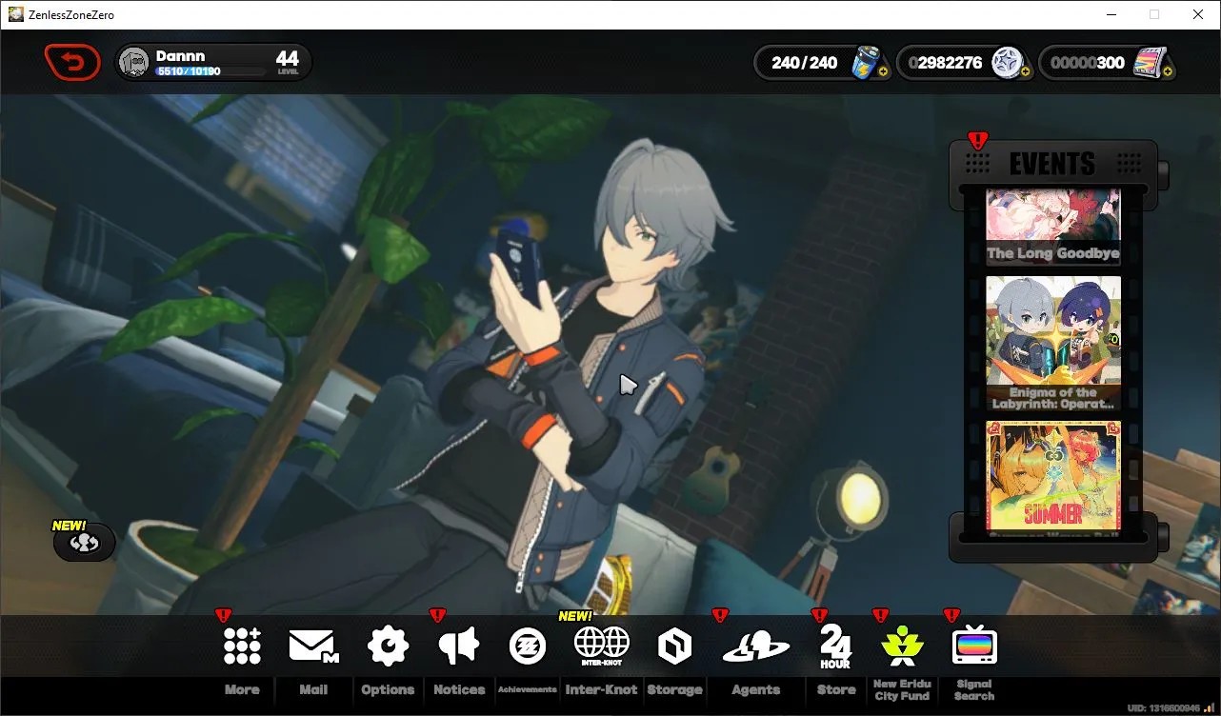Viewport: 1221px width, 716px height.
Task: Open the Notices megaphone icon
Action: (458, 646)
